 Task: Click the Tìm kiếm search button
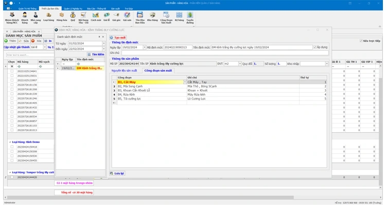coord(95,54)
